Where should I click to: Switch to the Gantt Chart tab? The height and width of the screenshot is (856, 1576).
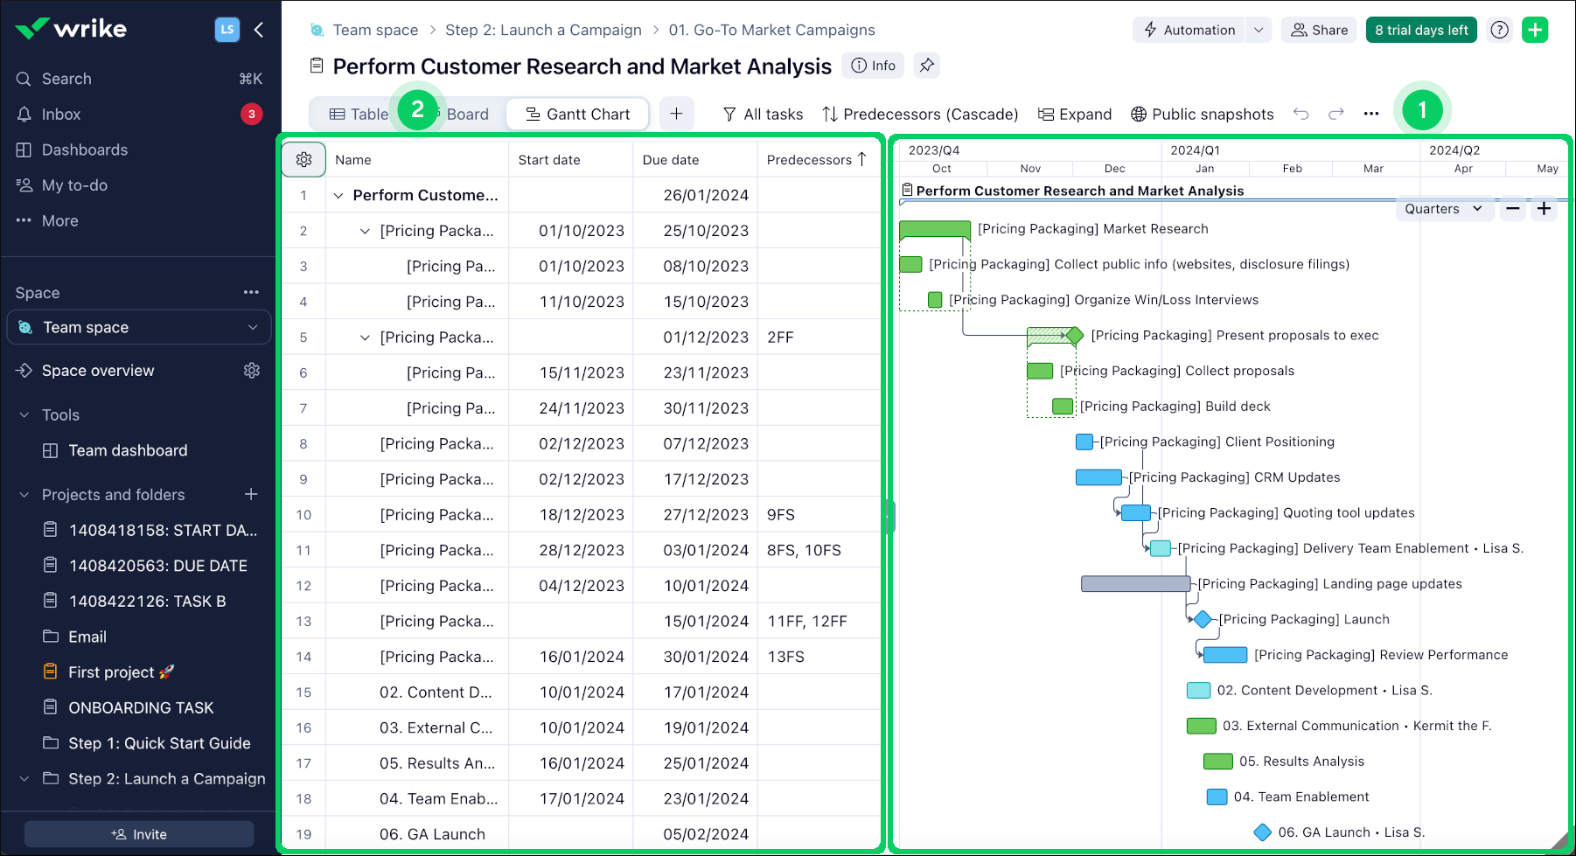point(577,115)
